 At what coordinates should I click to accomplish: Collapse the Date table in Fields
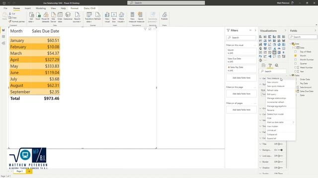point(290,44)
